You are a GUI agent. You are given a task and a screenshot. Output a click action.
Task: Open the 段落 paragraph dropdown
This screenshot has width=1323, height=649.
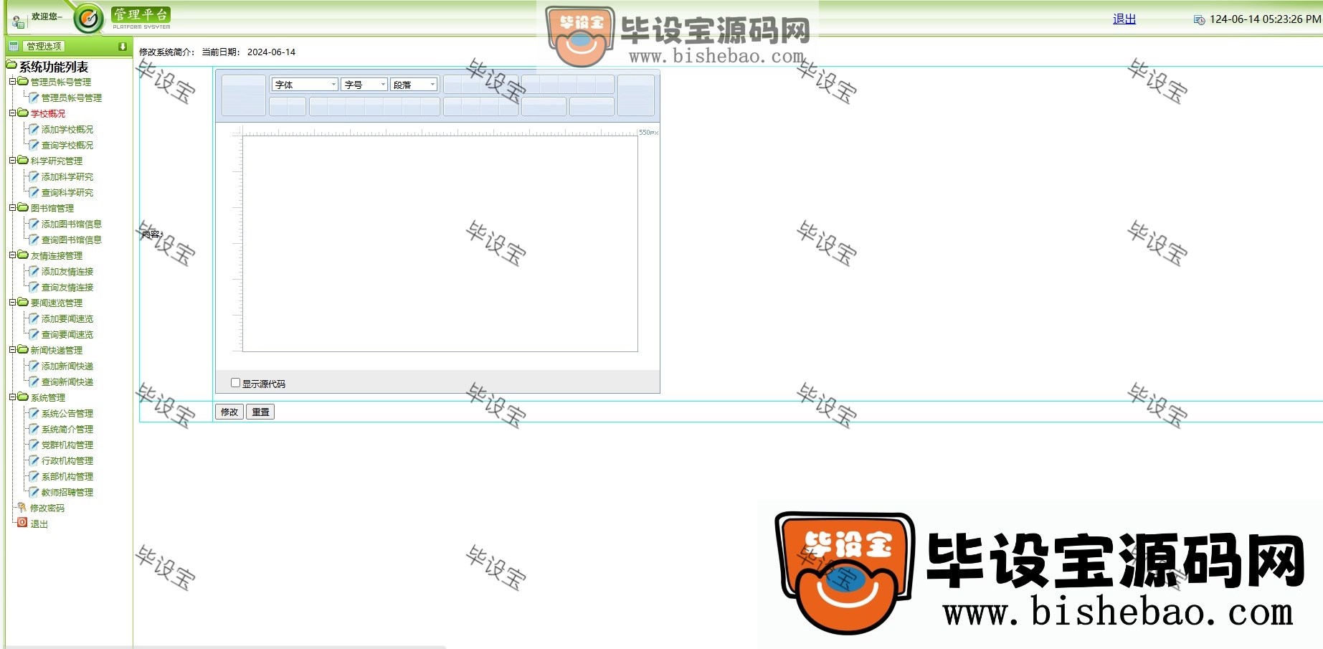coord(414,85)
